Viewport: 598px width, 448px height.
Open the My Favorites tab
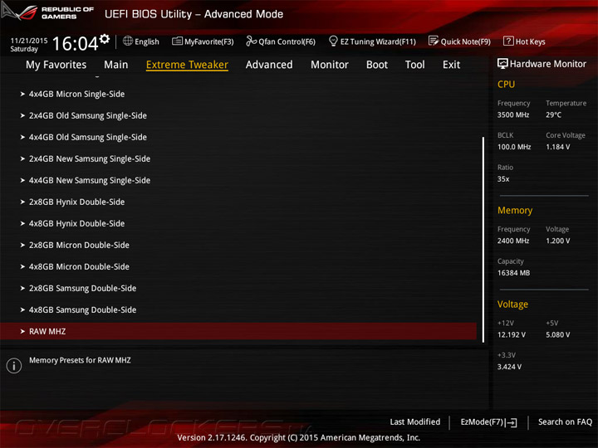click(x=56, y=65)
